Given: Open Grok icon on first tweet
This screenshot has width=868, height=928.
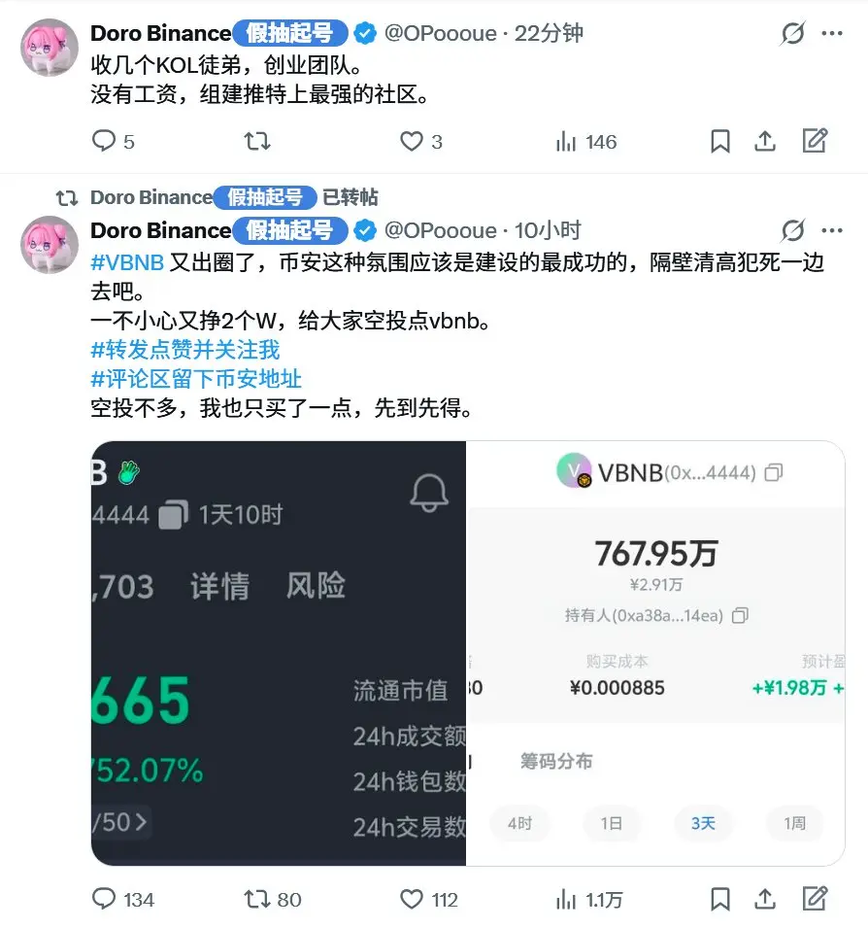Looking at the screenshot, I should click(x=792, y=33).
